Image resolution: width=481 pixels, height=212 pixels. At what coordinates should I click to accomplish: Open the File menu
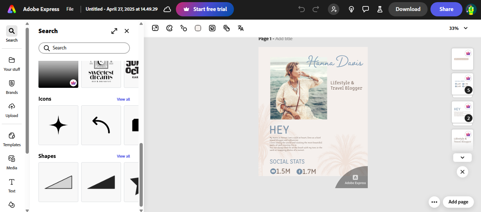pyautogui.click(x=70, y=9)
